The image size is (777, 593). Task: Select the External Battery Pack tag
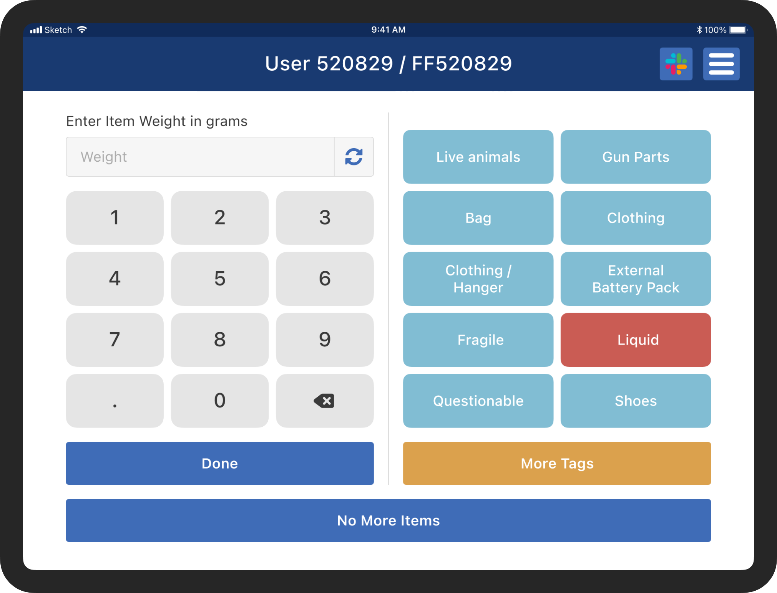[635, 279]
